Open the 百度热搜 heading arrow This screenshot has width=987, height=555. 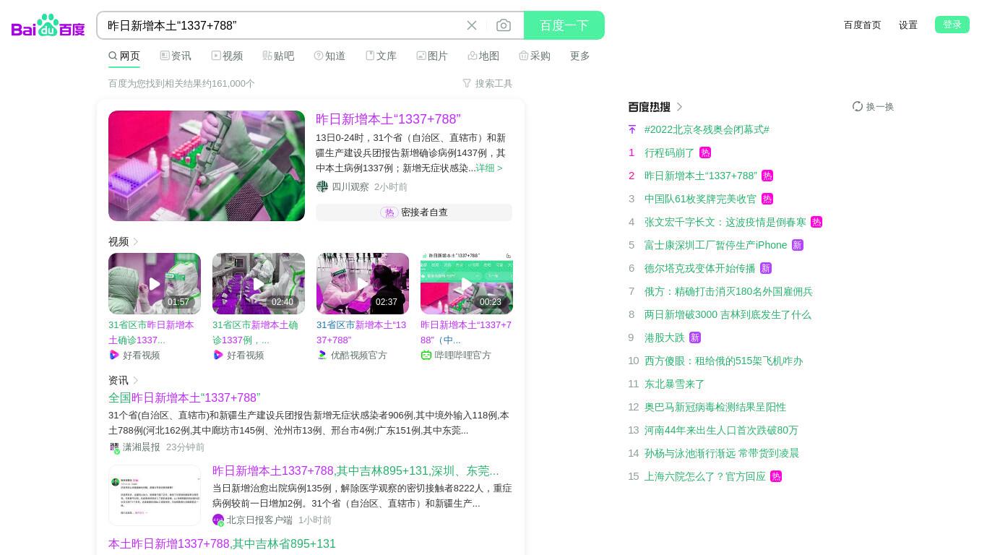[x=679, y=107]
